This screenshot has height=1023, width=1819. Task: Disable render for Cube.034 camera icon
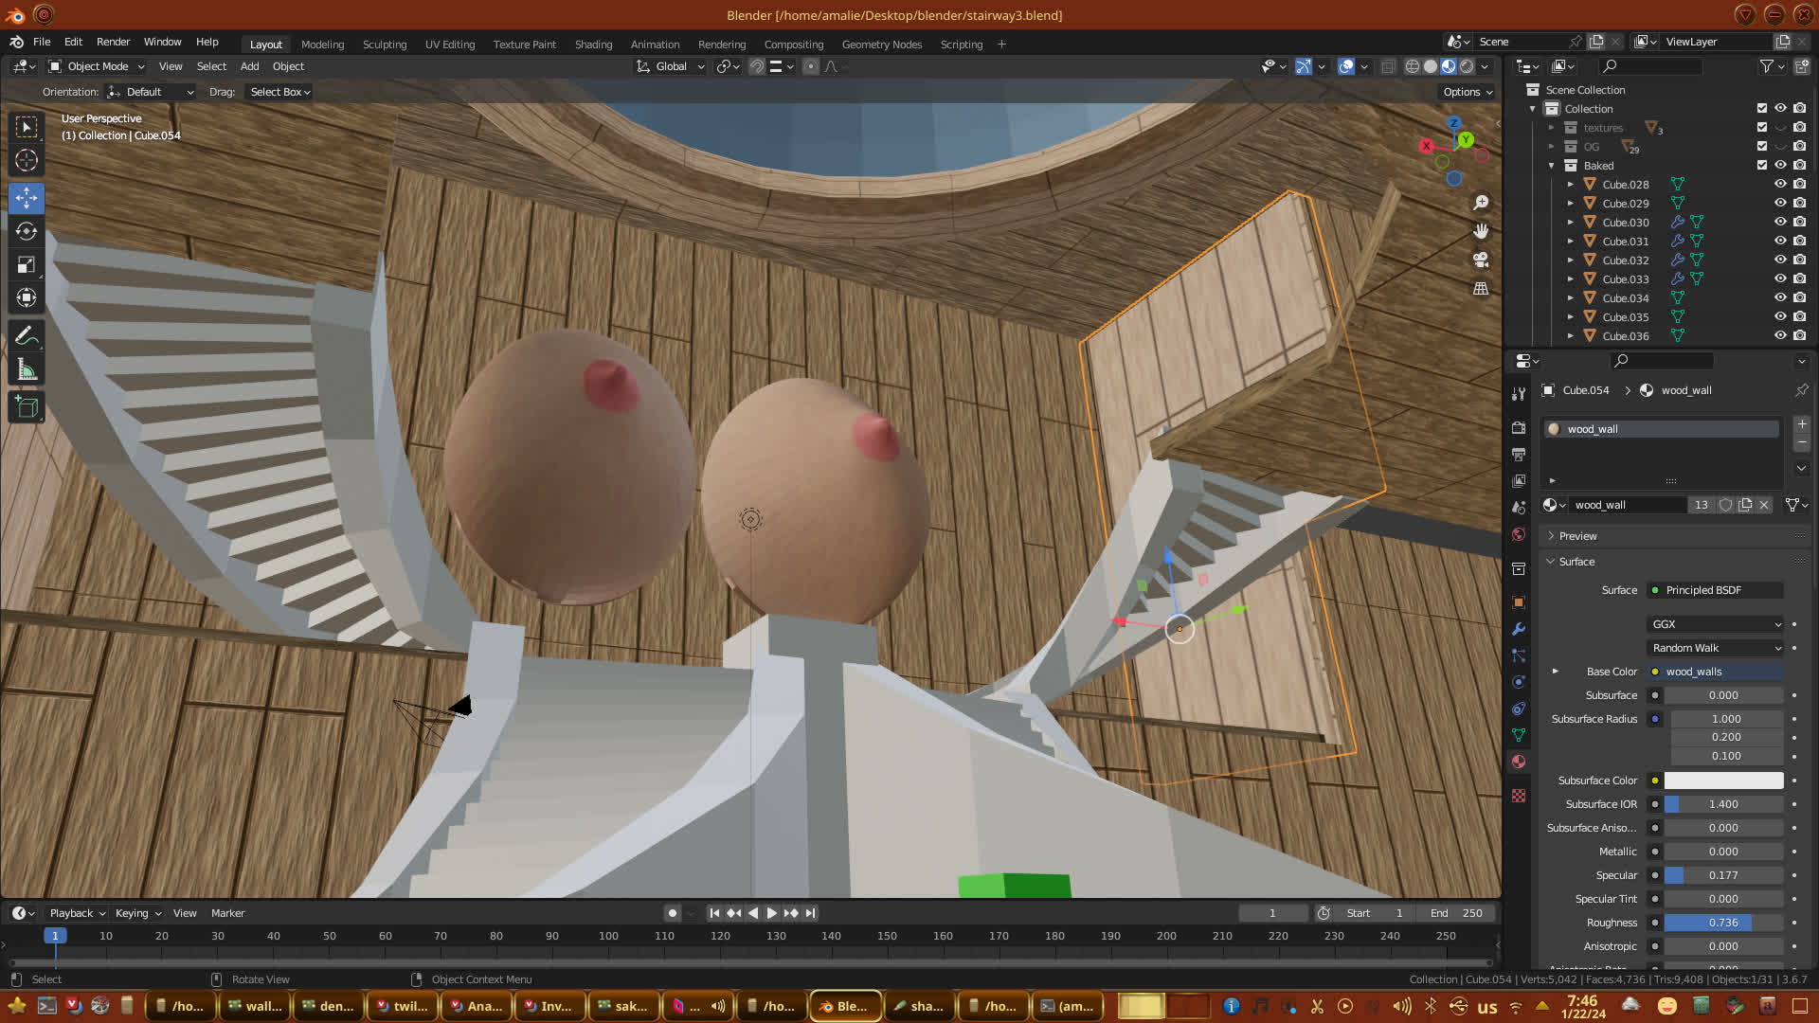1799,297
